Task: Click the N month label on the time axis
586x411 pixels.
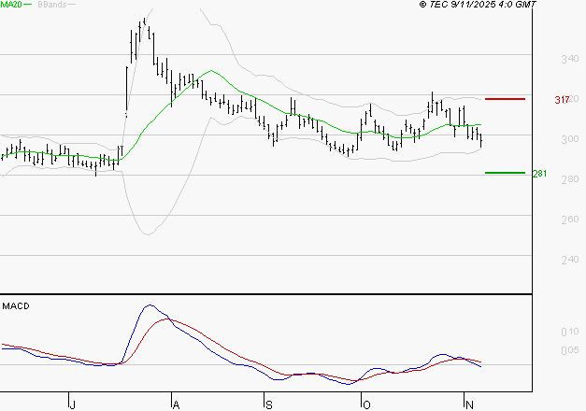Action: click(x=469, y=405)
